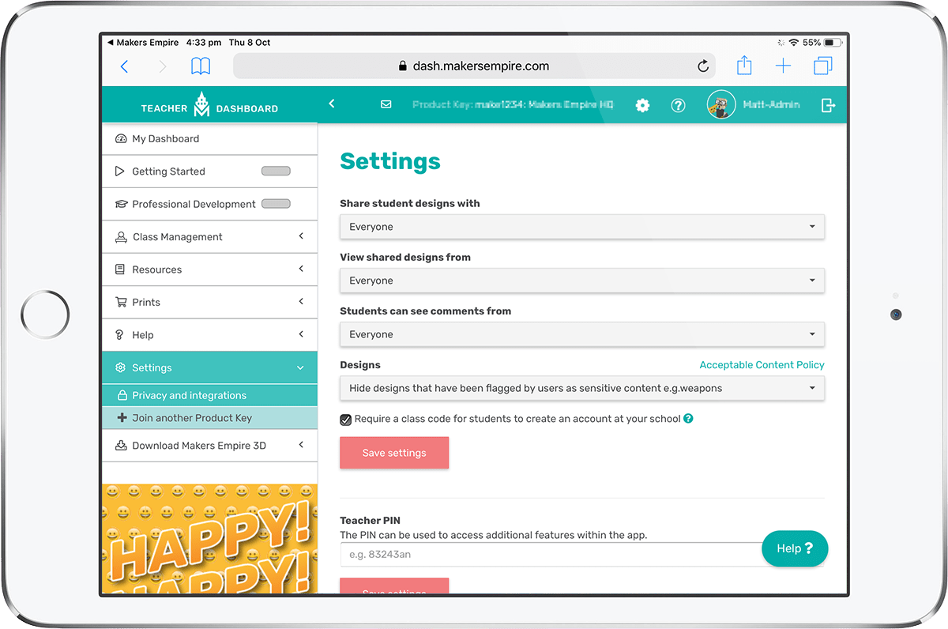Tap the Settings cog icon in sidebar

(120, 367)
